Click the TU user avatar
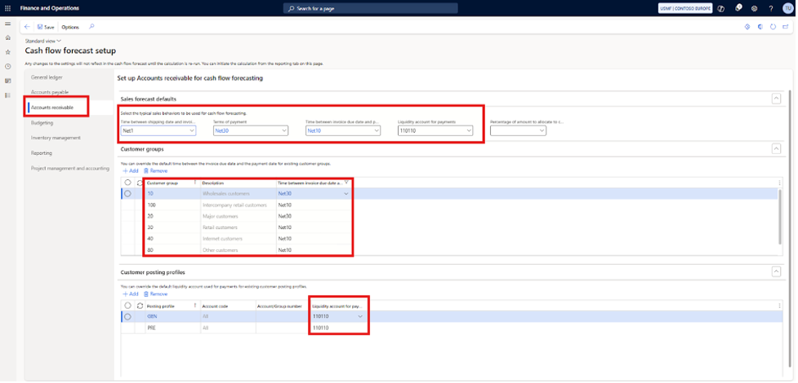The width and height of the screenshot is (798, 383). pyautogui.click(x=787, y=8)
